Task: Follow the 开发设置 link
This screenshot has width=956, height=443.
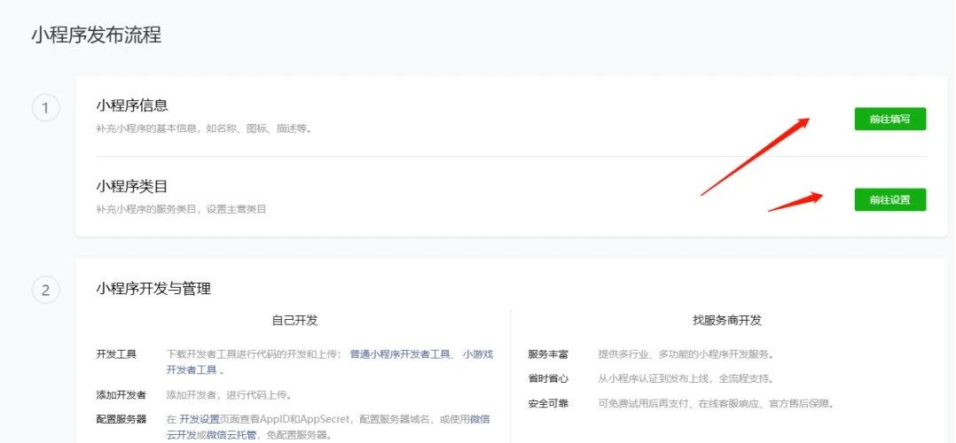Action: tap(199, 419)
